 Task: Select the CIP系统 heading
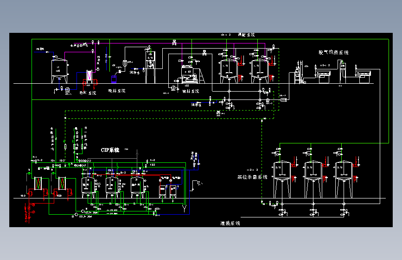(110, 150)
